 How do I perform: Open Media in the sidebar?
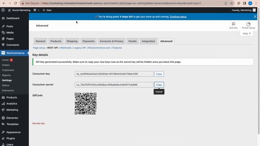pyautogui.click(x=10, y=32)
